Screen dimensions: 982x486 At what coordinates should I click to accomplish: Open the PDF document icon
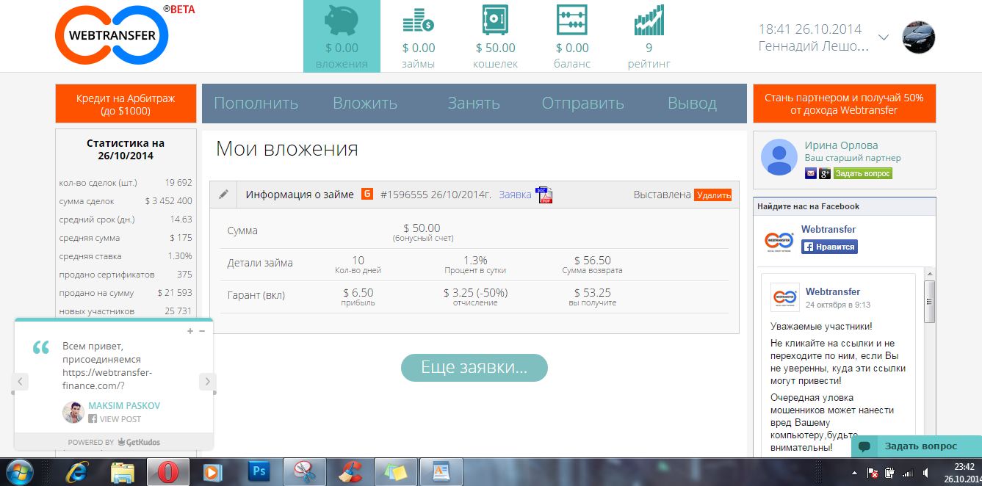pyautogui.click(x=544, y=195)
